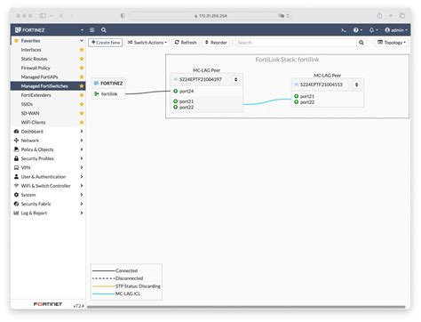Expand the User & Authentication menu

click(x=48, y=177)
